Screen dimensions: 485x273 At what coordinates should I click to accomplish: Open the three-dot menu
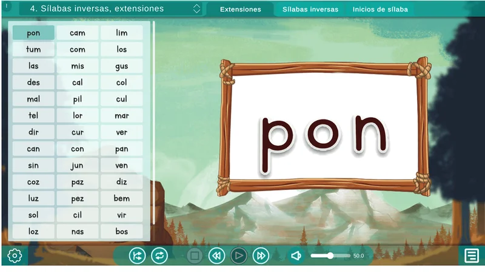pos(7,5)
